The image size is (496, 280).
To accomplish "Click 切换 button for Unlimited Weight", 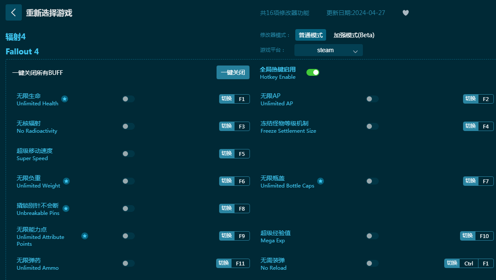I will [x=227, y=181].
